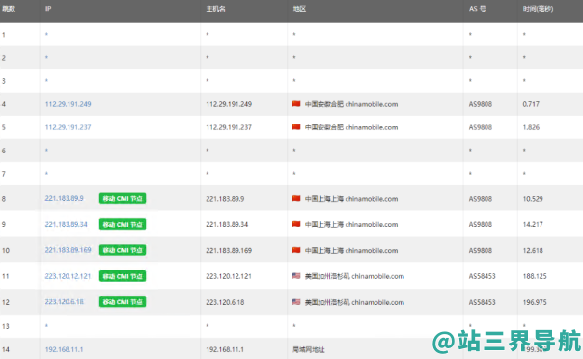This screenshot has width=583, height=359.
Task: Click the US flag icon in hop 11 row
Action: pyautogui.click(x=296, y=276)
